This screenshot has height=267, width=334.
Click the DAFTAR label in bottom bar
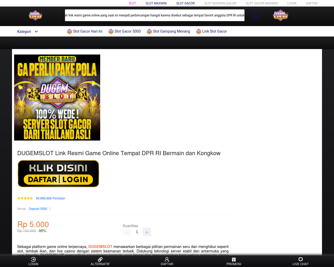[167, 264]
